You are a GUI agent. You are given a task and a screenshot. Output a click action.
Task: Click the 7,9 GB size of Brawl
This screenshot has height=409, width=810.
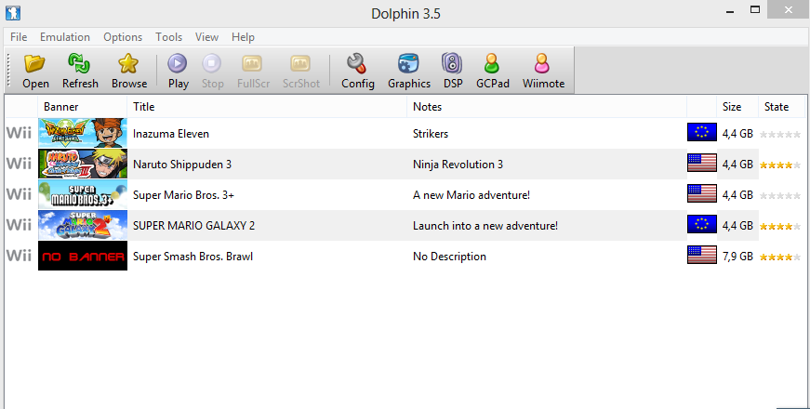(737, 257)
